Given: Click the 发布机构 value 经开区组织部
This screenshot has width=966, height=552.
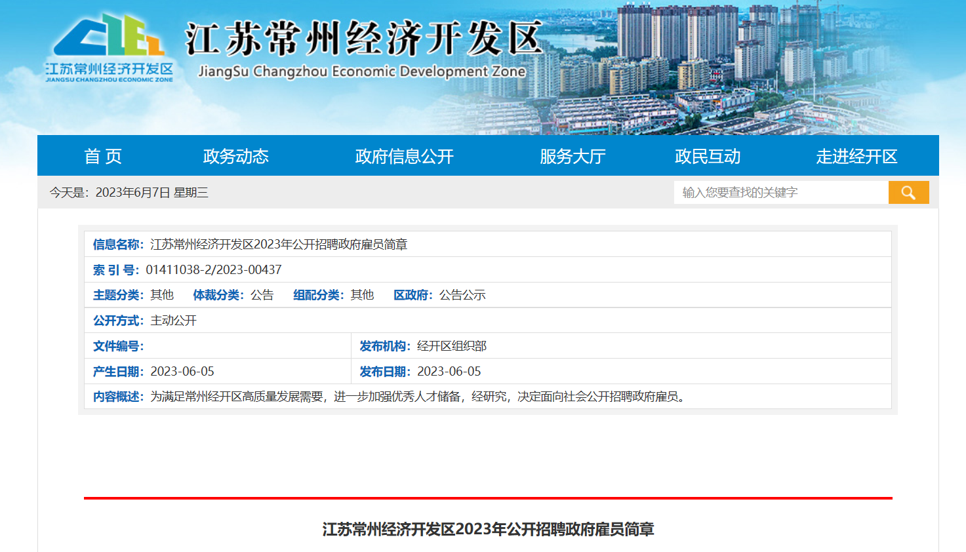Looking at the screenshot, I should [452, 346].
